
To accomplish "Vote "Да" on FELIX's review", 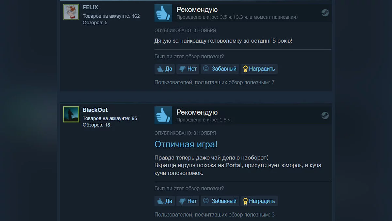I will [x=165, y=69].
